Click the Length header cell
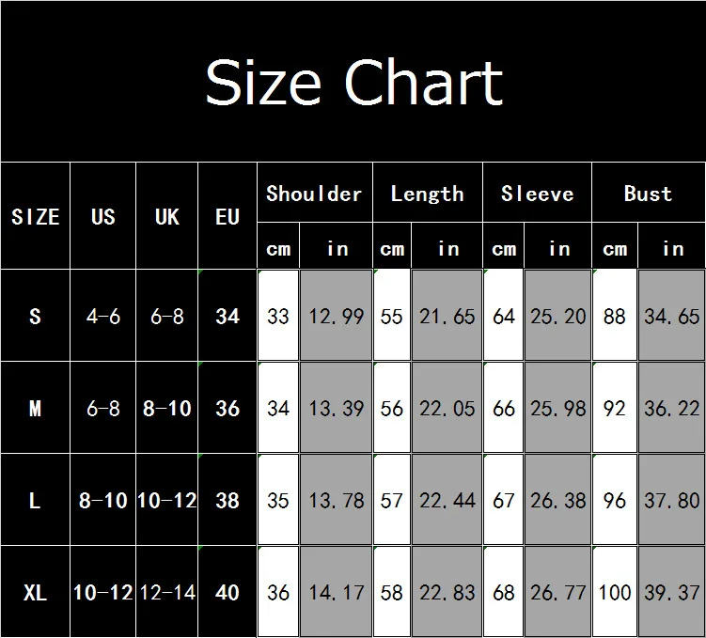 point(427,194)
